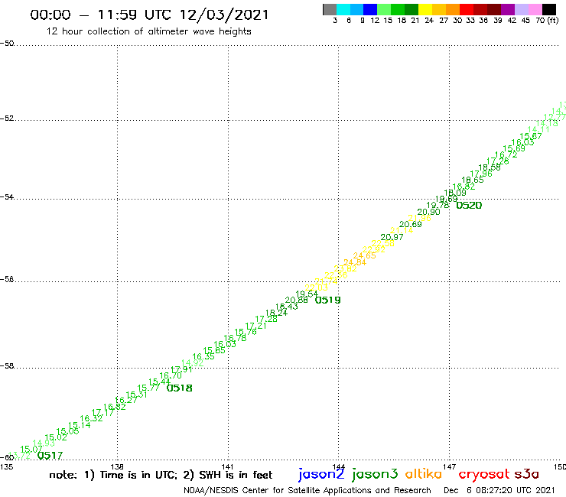Click the 18.65 wave height value
The height and width of the screenshot is (497, 566).
point(473,180)
